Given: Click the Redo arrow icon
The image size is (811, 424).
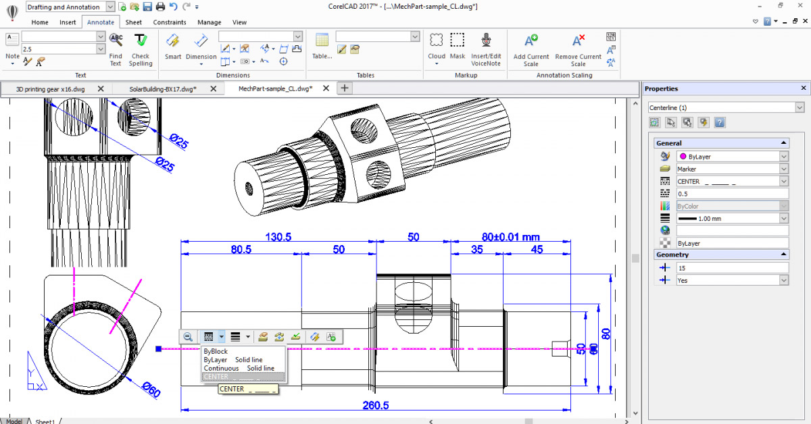Looking at the screenshot, I should click(186, 7).
